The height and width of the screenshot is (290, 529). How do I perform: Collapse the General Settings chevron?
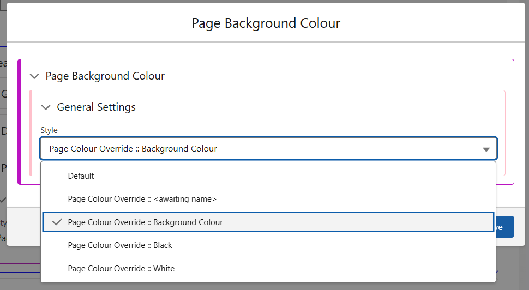click(x=46, y=107)
